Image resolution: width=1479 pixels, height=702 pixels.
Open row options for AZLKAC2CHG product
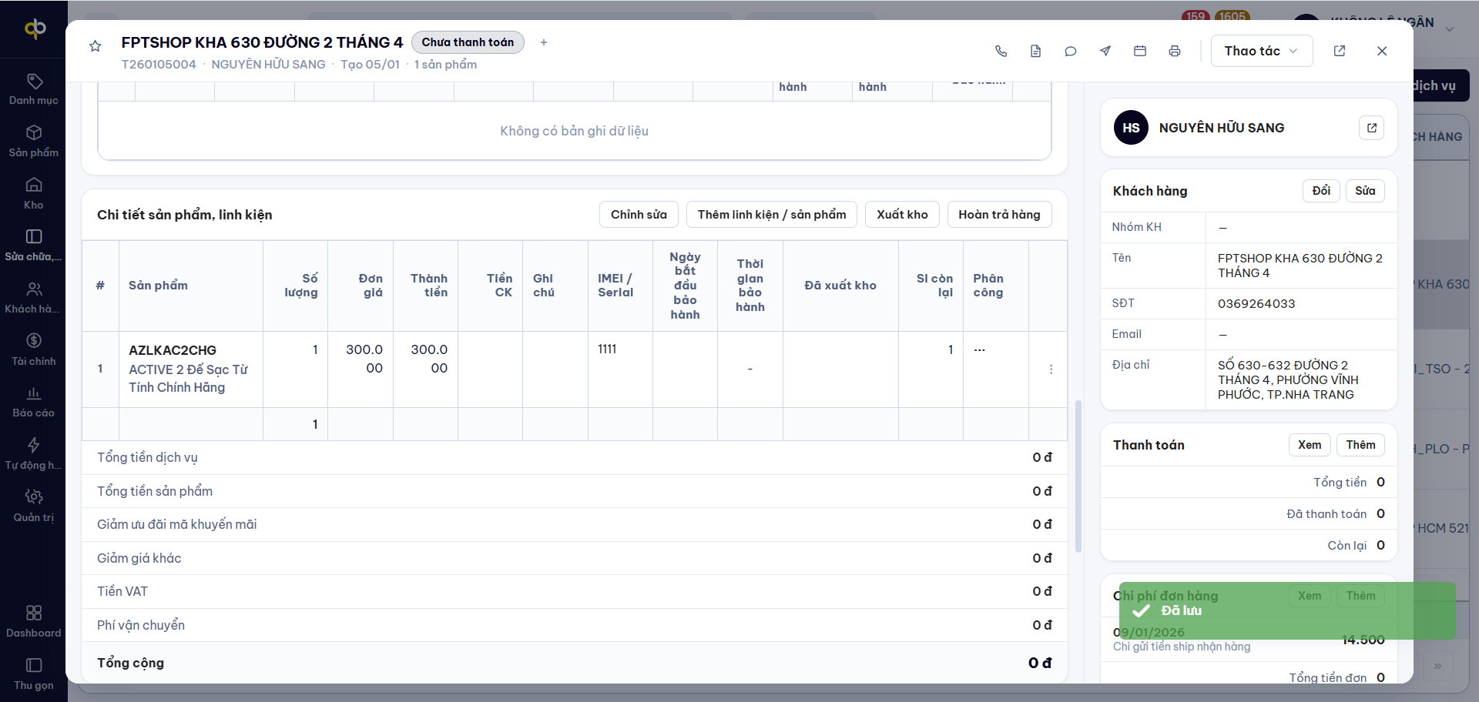pyautogui.click(x=1051, y=369)
